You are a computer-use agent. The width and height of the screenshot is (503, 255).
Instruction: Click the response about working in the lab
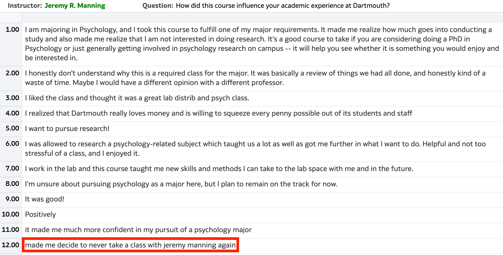[219, 169]
